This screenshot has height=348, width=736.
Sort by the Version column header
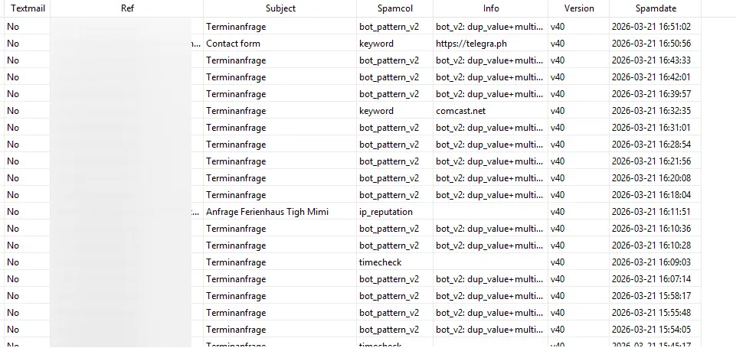click(578, 8)
